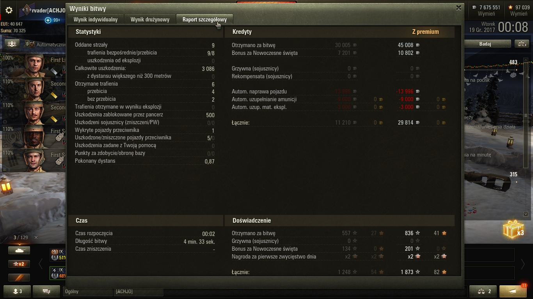Switch to Wynik indywidualny tab
Viewport: 533px width, 299px height.
point(96,19)
